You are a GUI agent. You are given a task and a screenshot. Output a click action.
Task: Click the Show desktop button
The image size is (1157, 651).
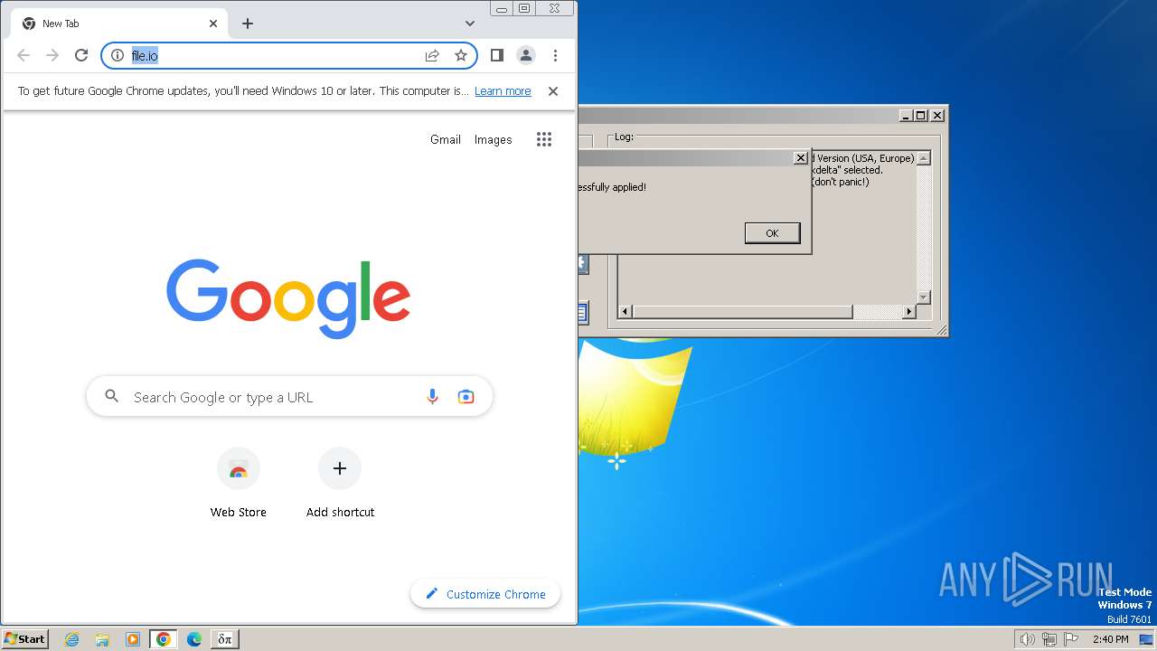(1147, 639)
